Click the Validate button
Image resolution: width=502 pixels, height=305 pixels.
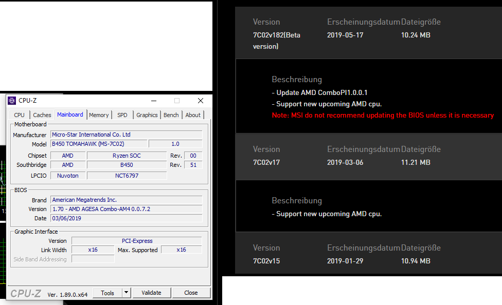pos(151,293)
